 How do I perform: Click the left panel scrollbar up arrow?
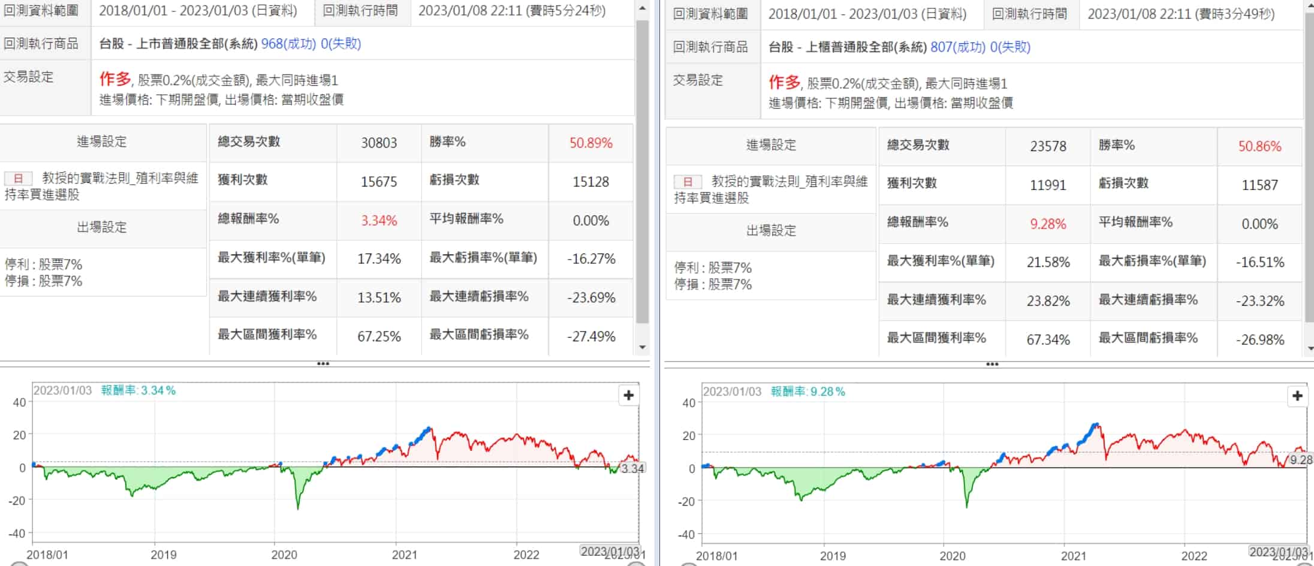(642, 8)
